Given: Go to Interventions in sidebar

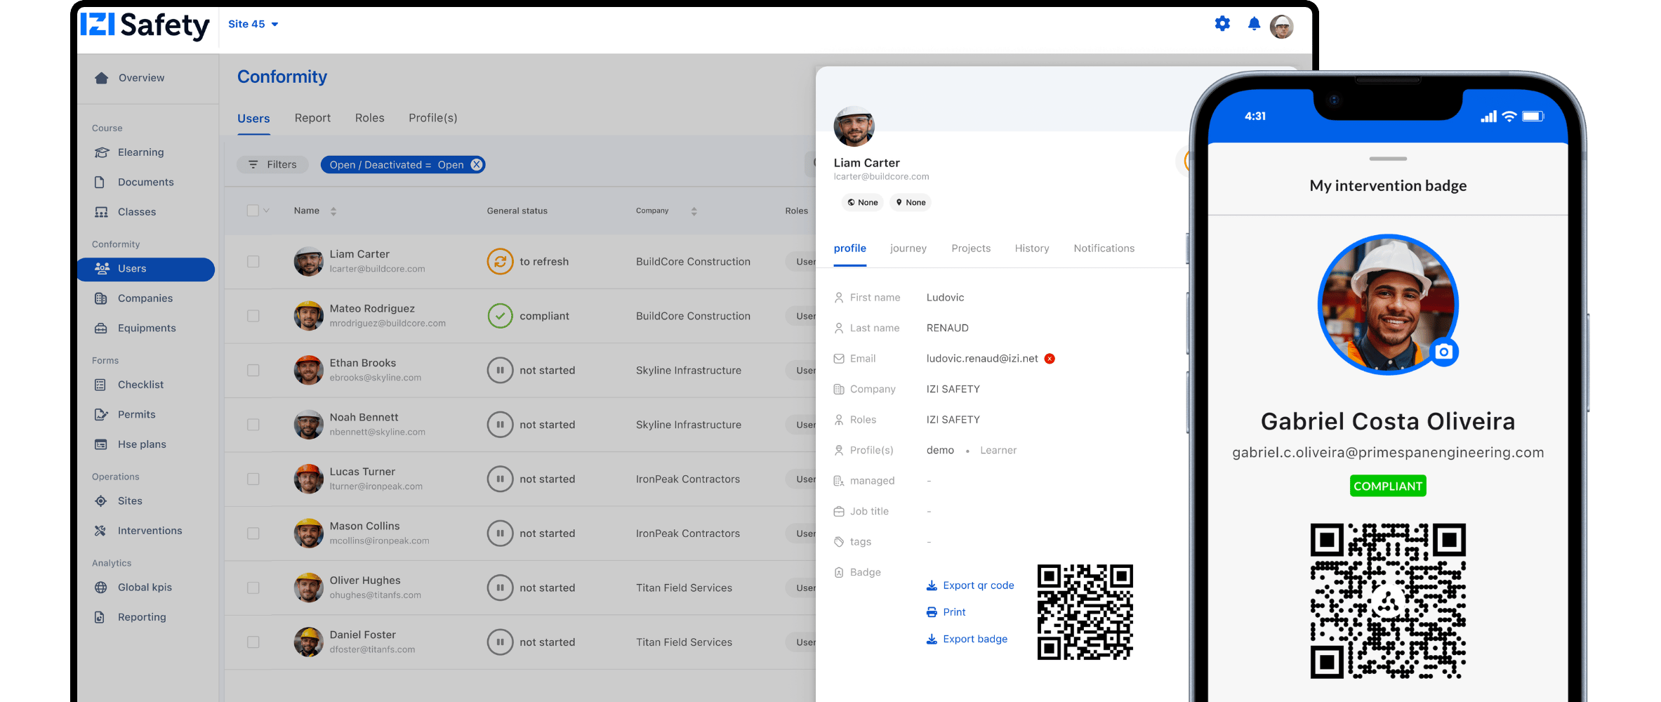Looking at the screenshot, I should (150, 531).
